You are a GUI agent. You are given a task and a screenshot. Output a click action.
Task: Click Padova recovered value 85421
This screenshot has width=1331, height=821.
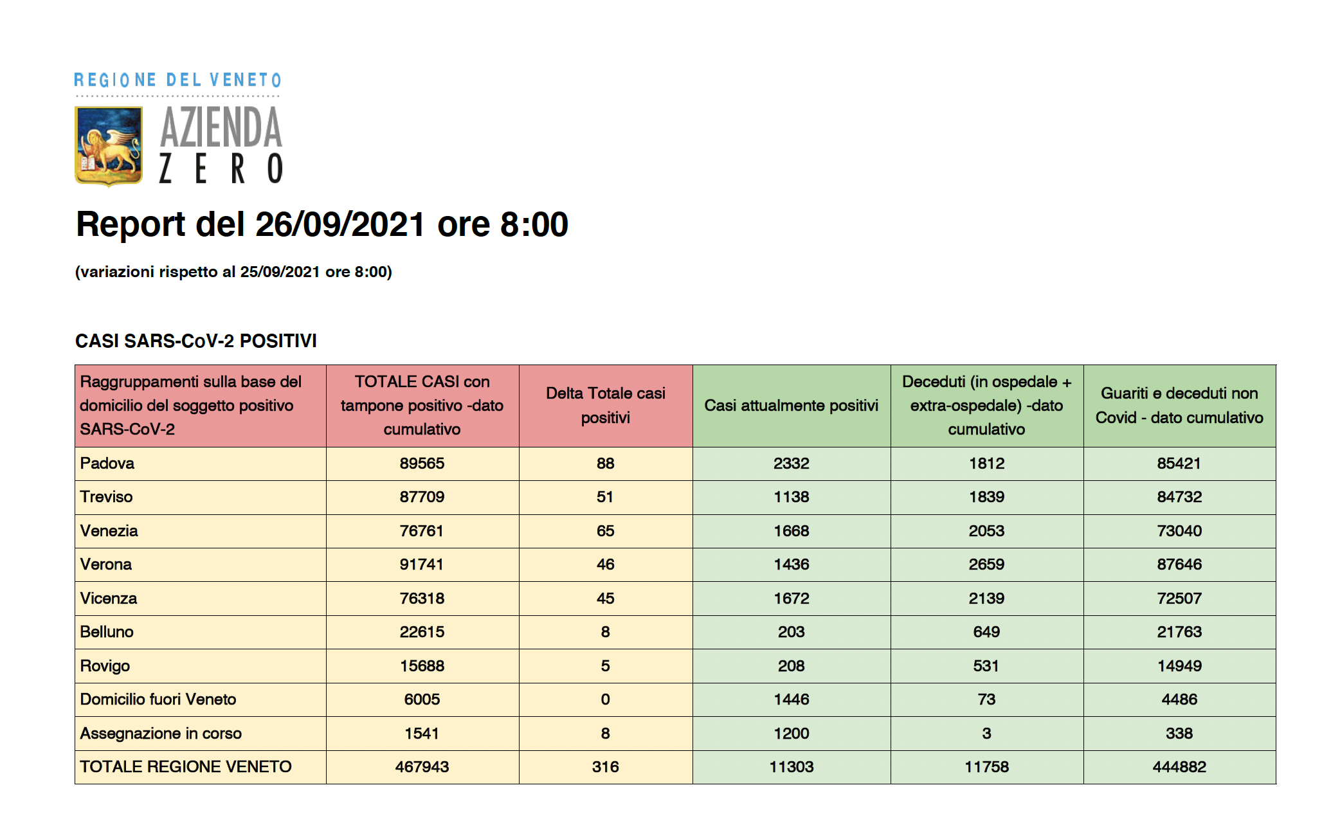[x=1180, y=464]
